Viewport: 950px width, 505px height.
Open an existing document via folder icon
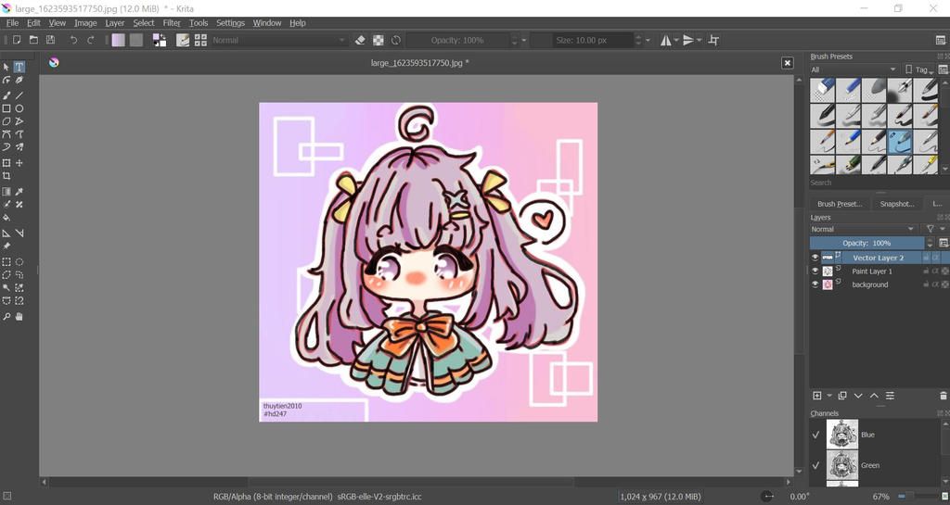coord(34,40)
